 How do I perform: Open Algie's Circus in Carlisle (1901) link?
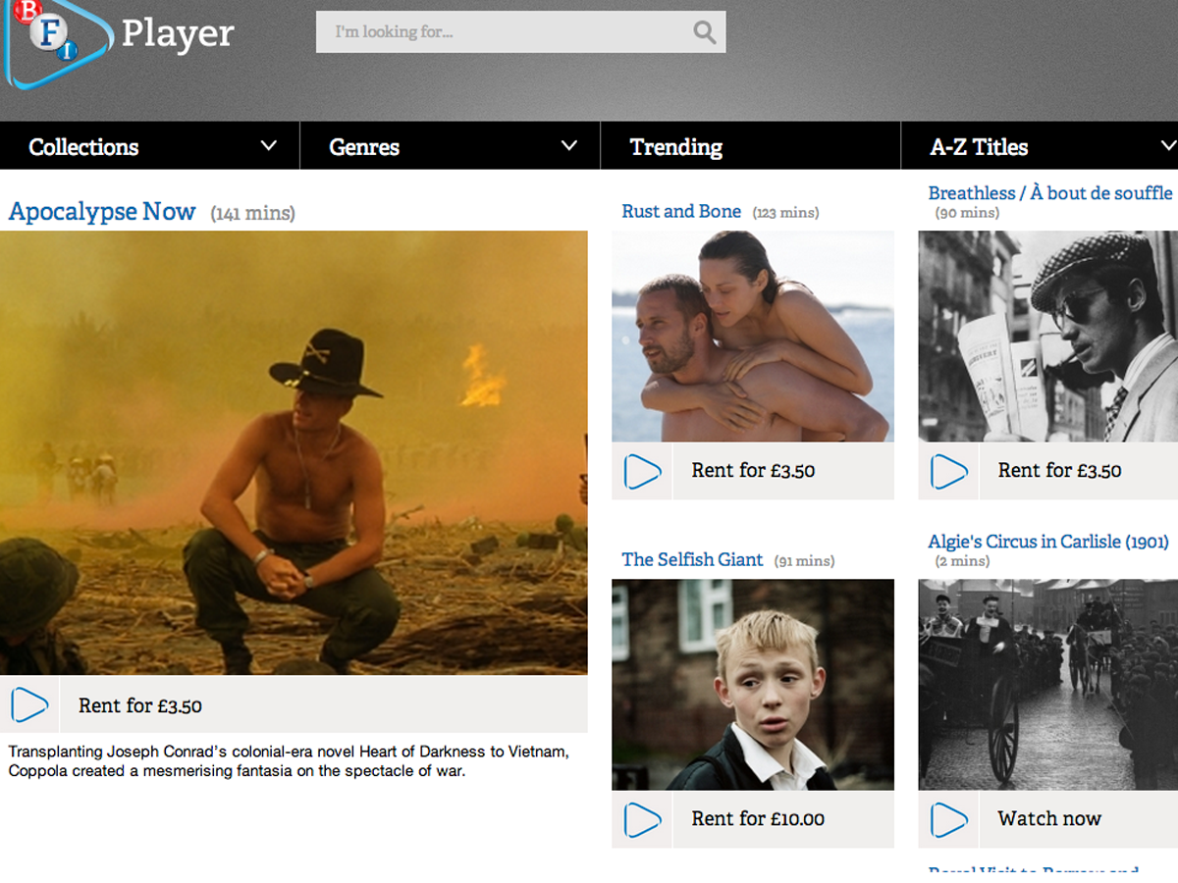click(1048, 542)
